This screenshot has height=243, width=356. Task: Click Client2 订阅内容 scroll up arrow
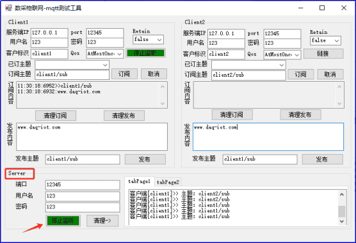(x=339, y=86)
